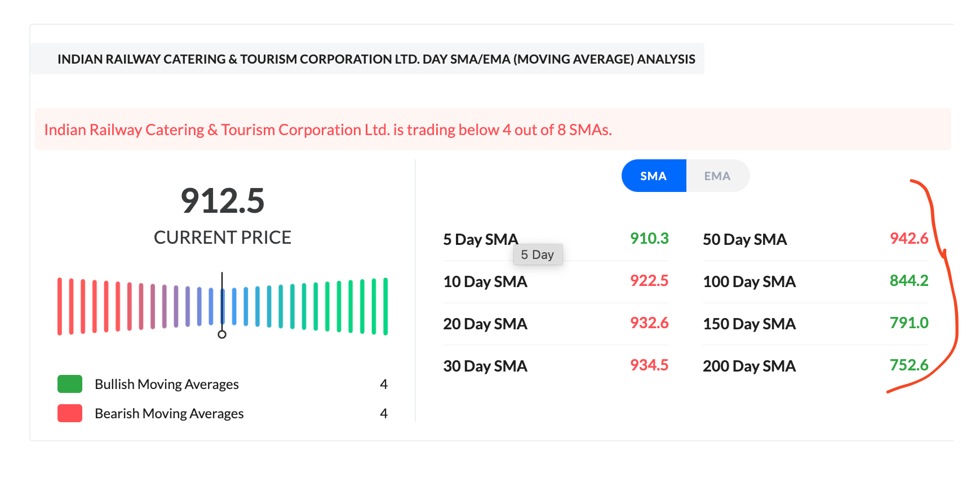Image resolution: width=980 pixels, height=483 pixels.
Task: Click the 20 Day SMA label
Action: click(485, 324)
